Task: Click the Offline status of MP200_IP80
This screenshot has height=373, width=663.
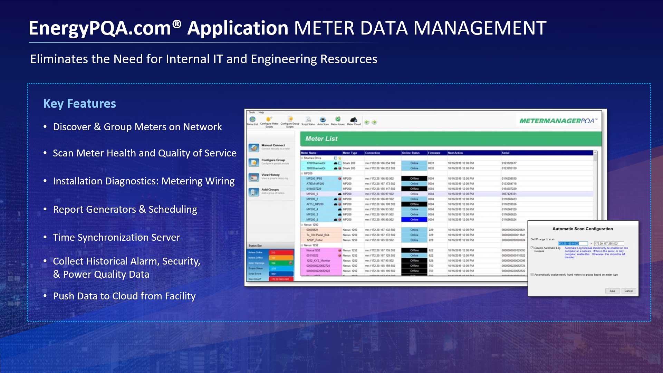Action: 414,179
